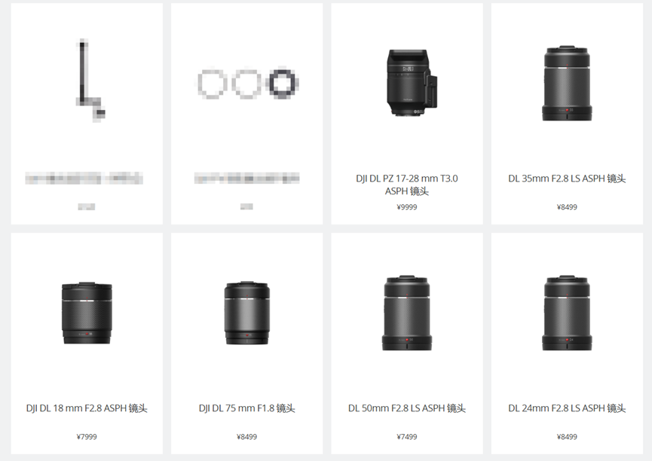This screenshot has width=652, height=461.
Task: Click the DL 50mm F2.8 LS ASPH 镜头 title
Action: (x=407, y=408)
